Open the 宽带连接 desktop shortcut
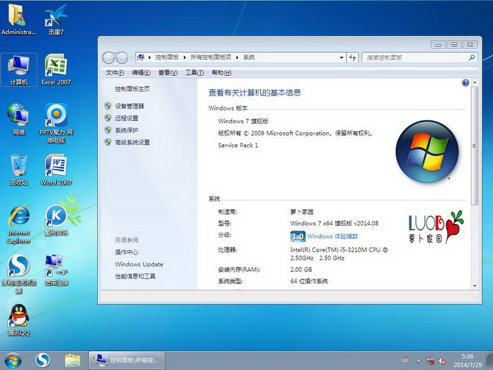Image resolution: width=493 pixels, height=370 pixels. click(x=56, y=270)
